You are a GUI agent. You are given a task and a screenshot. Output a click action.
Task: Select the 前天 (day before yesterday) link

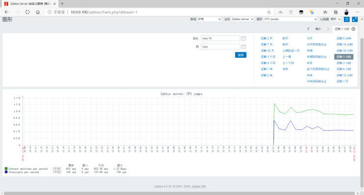point(285,44)
